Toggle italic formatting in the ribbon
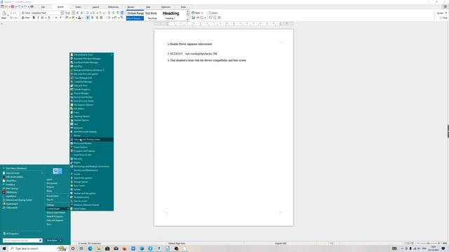This screenshot has height=252, width=449. pyautogui.click(x=38, y=17)
